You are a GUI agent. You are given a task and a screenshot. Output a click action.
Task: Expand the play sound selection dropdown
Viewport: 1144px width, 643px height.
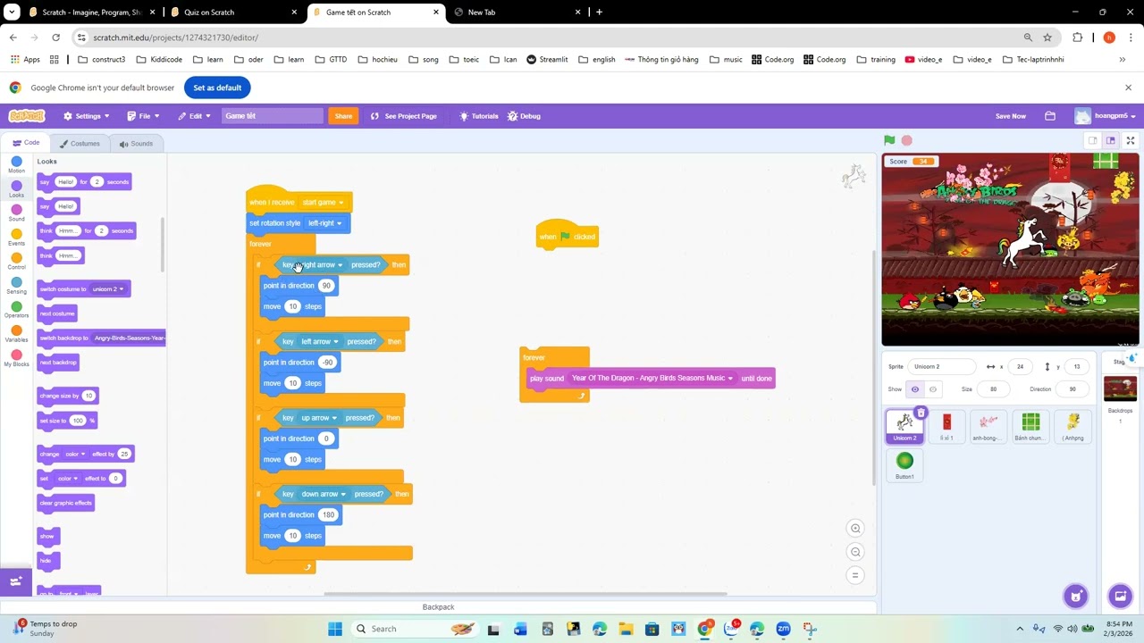(652, 379)
